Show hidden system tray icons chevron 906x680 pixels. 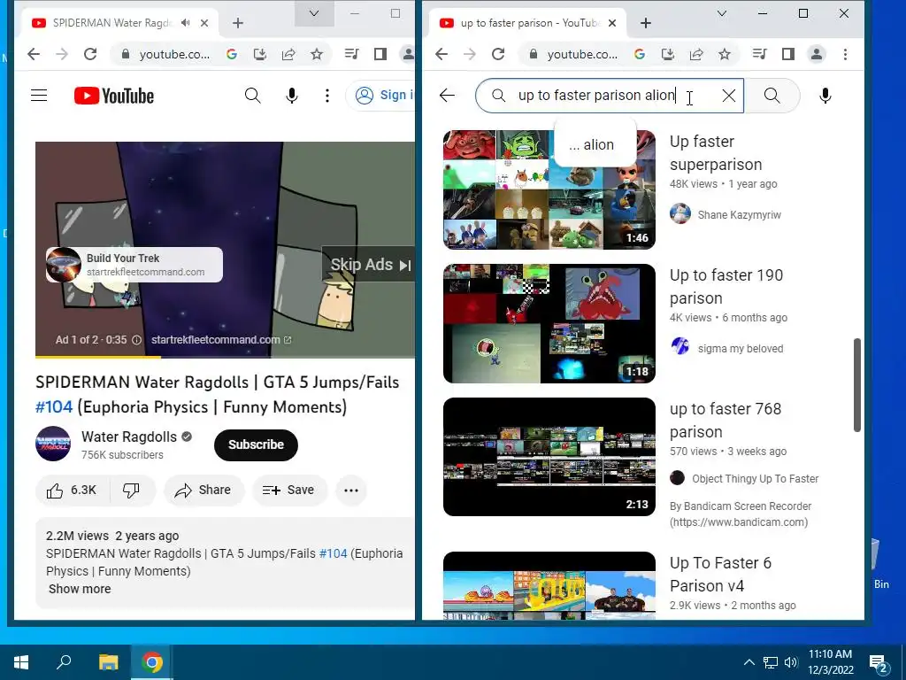[x=749, y=662]
